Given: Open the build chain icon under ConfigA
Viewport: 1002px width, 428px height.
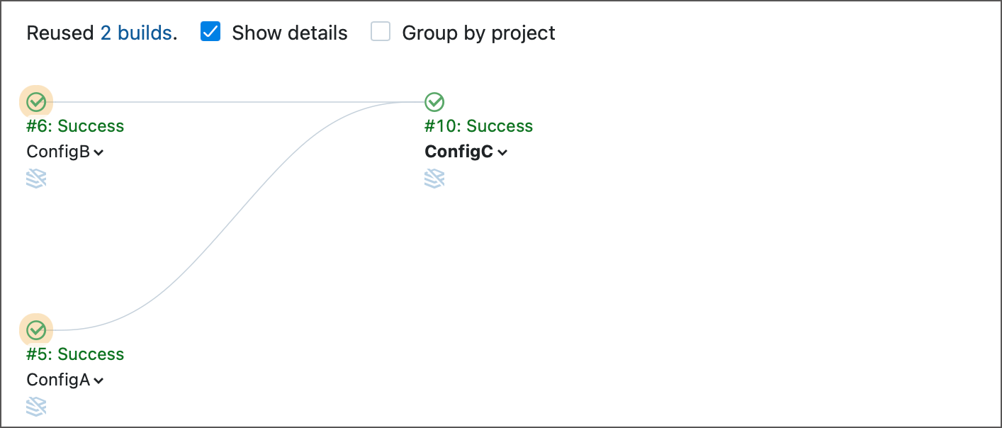Looking at the screenshot, I should click(36, 406).
